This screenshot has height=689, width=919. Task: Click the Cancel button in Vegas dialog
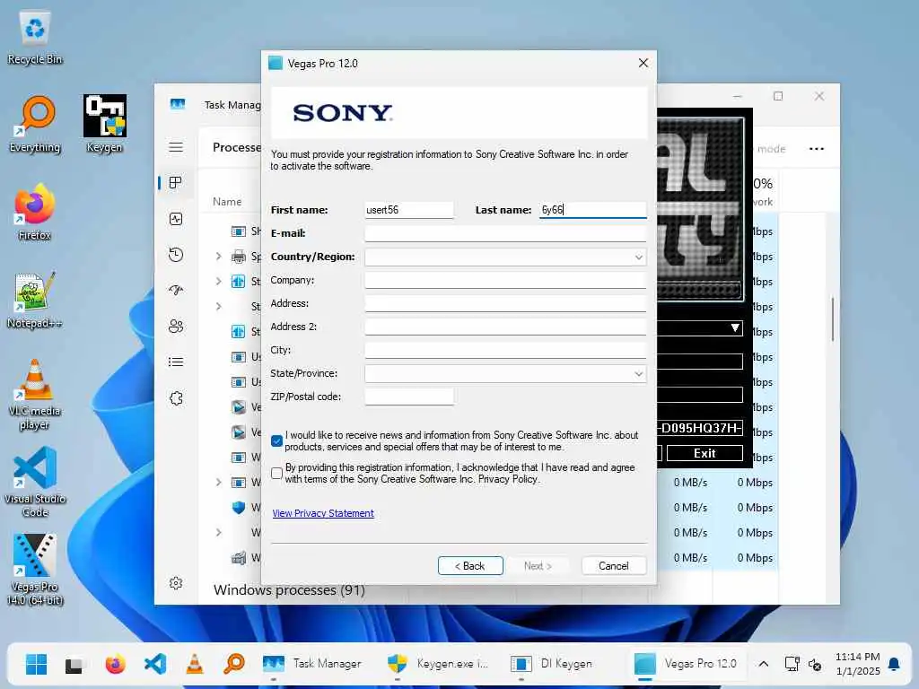[614, 566]
